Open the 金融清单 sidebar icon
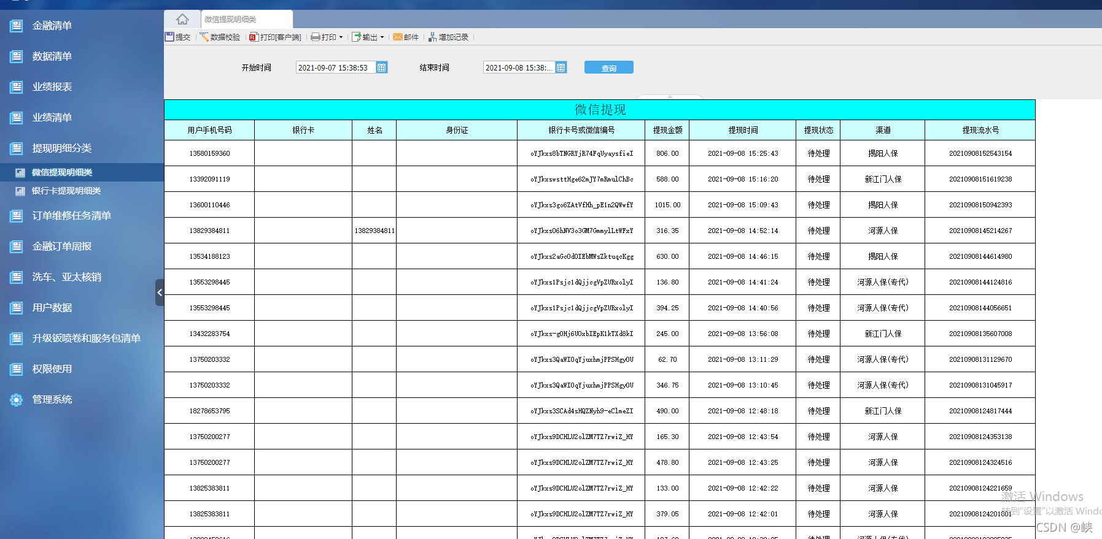The height and width of the screenshot is (539, 1102). (17, 26)
